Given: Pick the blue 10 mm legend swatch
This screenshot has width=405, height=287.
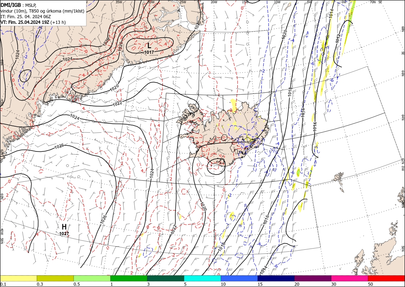Looking at the screenshot, I should 239,278.
